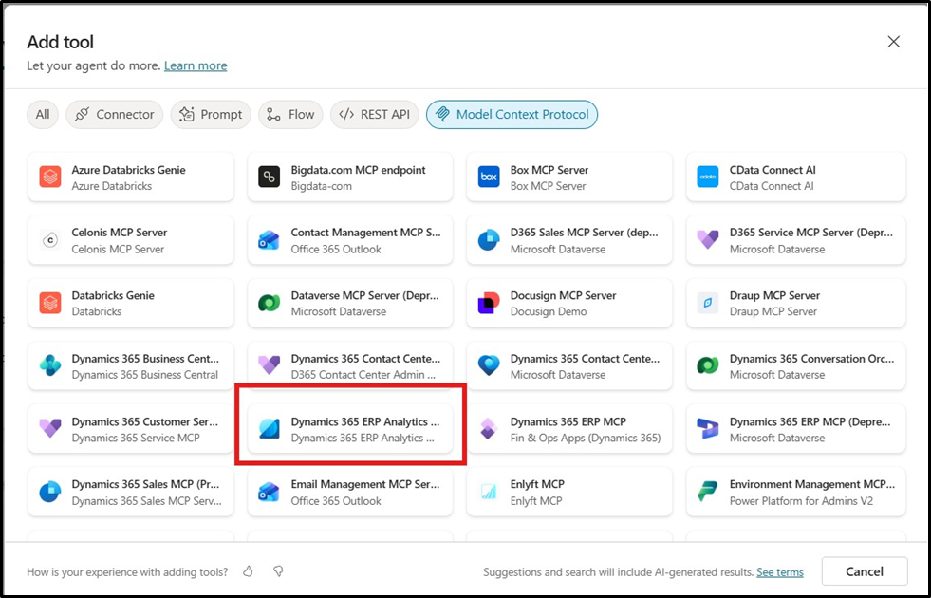Select the Power Platform for Admins V2 text
This screenshot has width=931, height=598.
pos(802,500)
